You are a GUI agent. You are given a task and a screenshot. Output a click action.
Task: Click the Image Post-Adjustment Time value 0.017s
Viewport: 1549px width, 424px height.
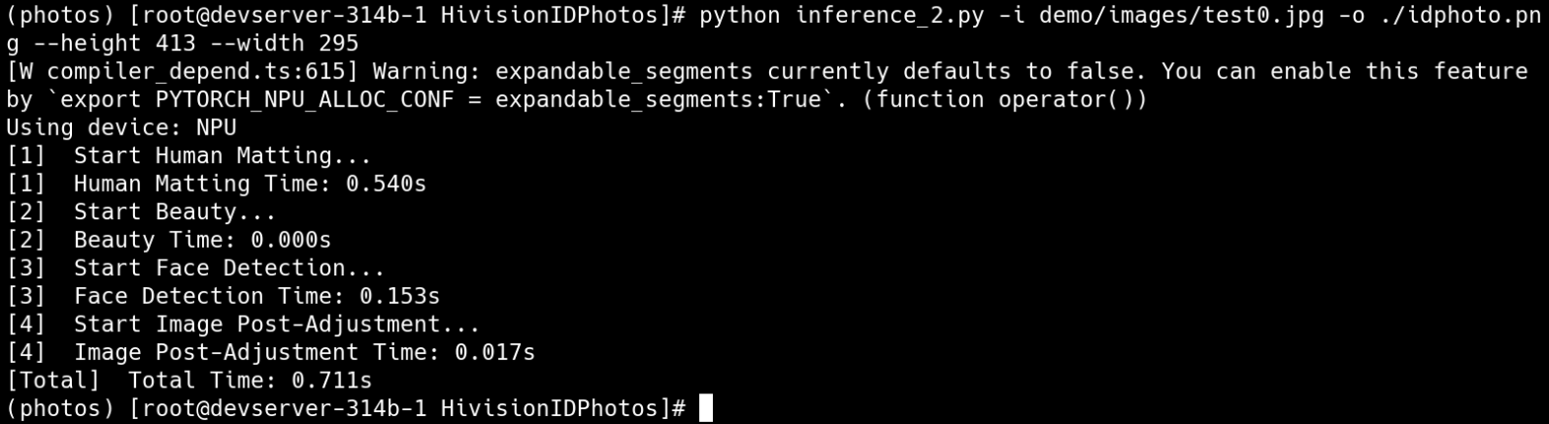tap(494, 352)
